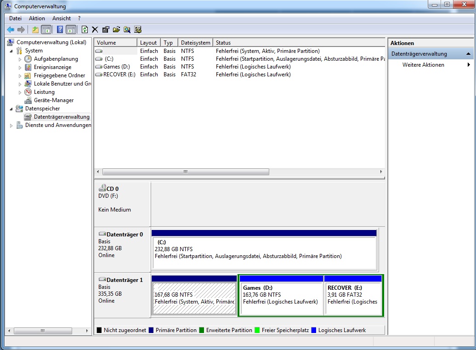This screenshot has width=476, height=350.
Task: Sort by the Layout column header
Action: [149, 42]
